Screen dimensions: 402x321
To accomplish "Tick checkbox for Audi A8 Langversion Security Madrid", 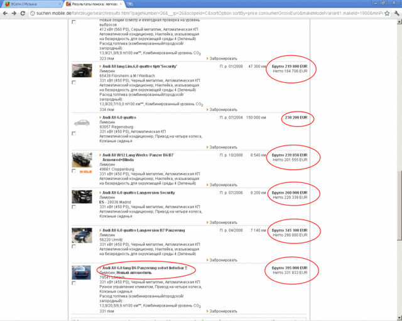I will coord(74,206).
